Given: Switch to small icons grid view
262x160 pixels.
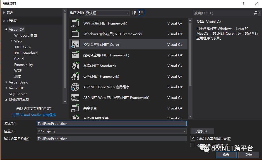Looking at the screenshot, I should click(134, 13).
